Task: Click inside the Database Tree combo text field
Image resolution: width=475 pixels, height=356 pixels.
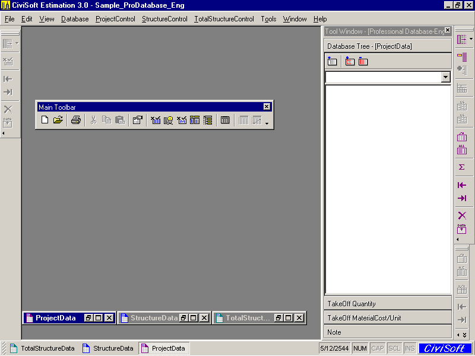Action: tap(384, 77)
